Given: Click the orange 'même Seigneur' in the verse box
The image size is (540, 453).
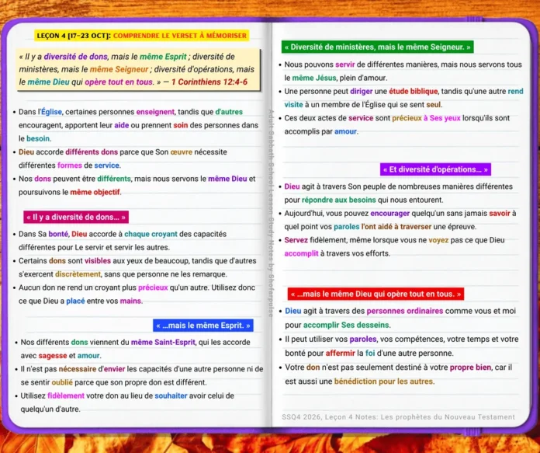Looking at the screenshot, I should coord(119,69).
